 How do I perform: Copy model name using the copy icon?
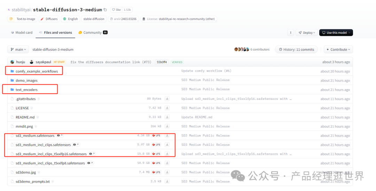[105, 10]
